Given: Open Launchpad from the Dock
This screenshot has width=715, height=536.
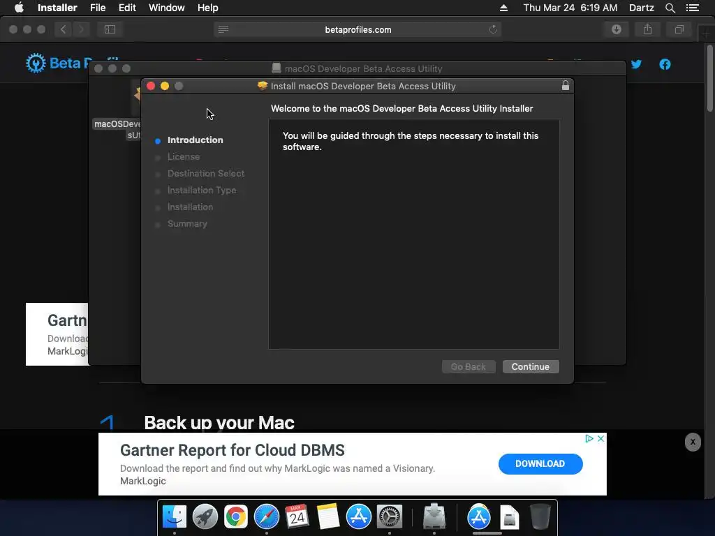Looking at the screenshot, I should [205, 517].
